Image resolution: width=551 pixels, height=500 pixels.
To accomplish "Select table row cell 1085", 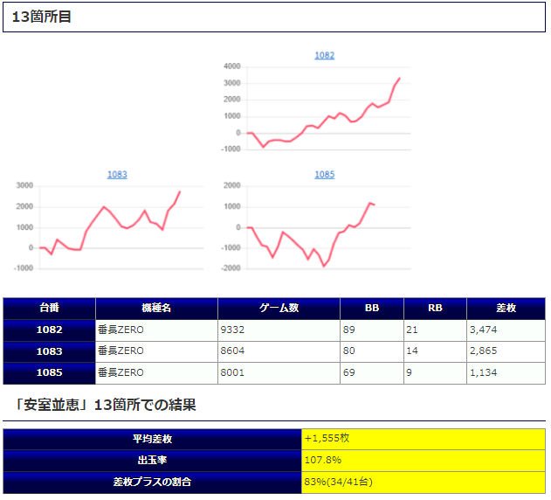I will point(49,373).
